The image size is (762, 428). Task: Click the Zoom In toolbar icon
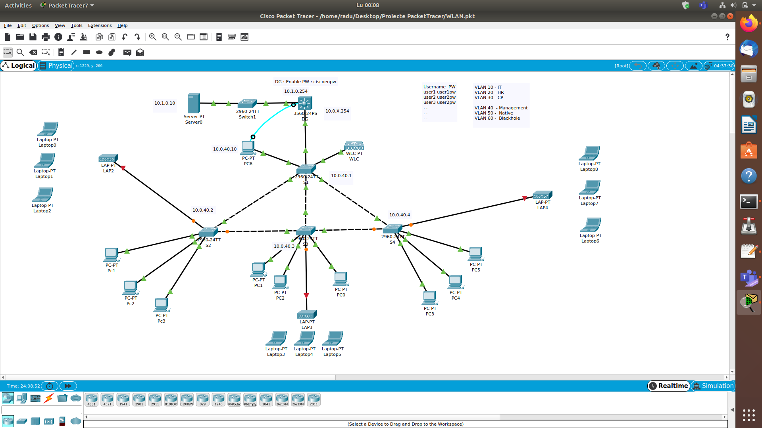click(152, 37)
